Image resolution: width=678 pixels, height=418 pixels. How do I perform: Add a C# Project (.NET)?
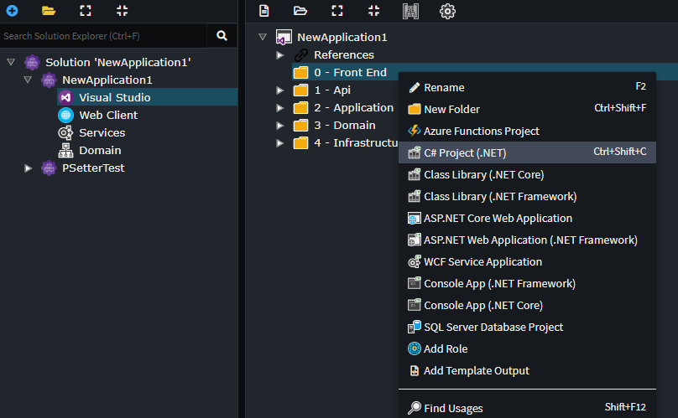coord(527,152)
